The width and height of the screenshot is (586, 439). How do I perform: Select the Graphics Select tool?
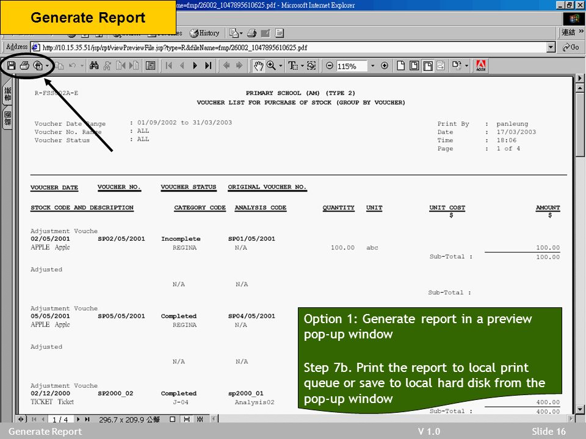tap(311, 66)
